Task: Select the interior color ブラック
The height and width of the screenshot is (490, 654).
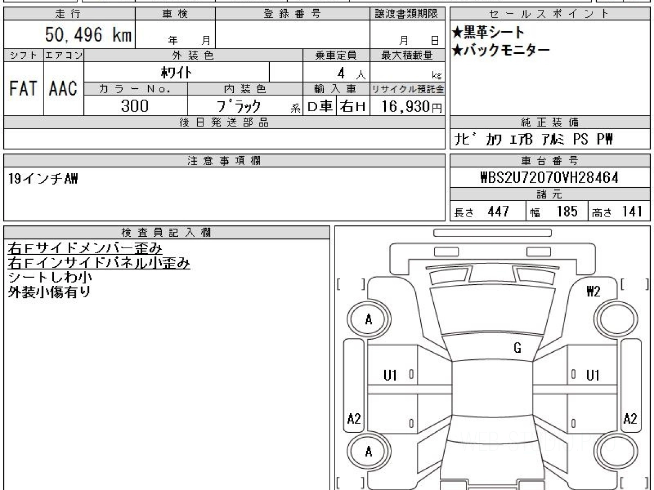Action: pos(239,106)
